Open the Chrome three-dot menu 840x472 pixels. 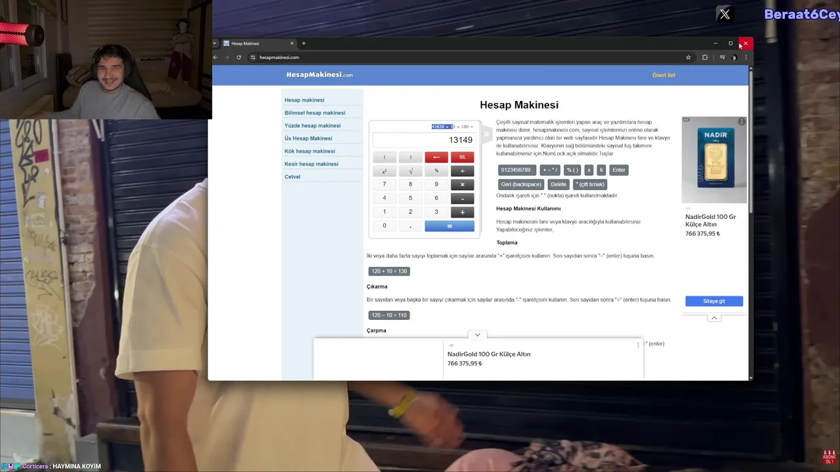(745, 57)
